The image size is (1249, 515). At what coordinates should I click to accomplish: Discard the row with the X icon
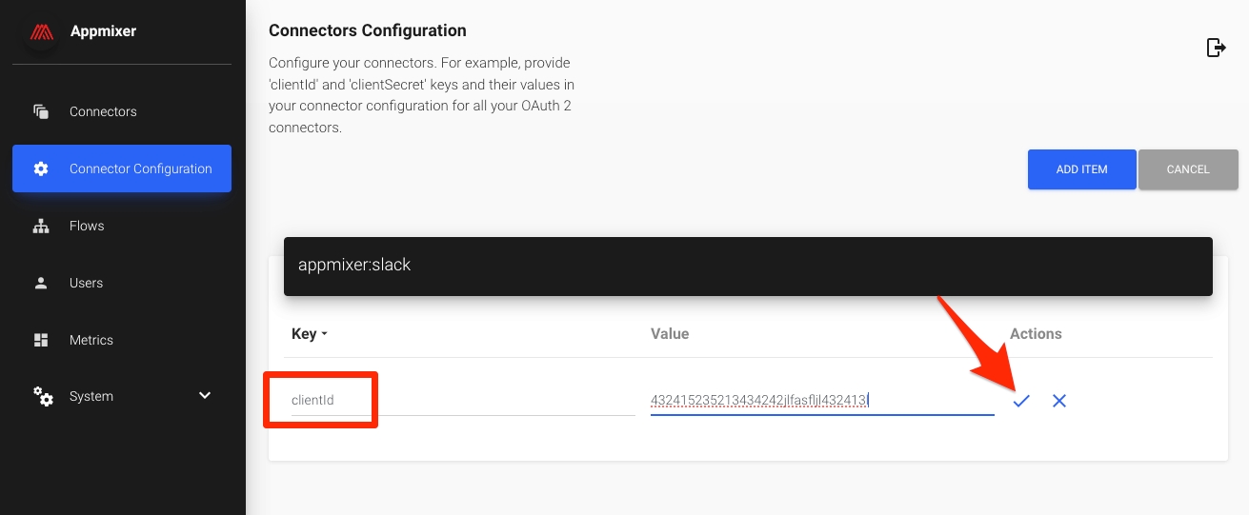1059,402
